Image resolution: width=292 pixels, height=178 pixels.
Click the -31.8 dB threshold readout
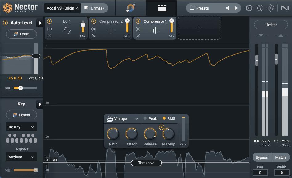51,160
